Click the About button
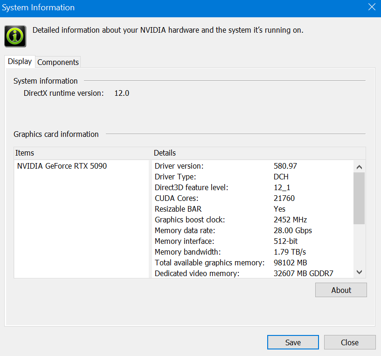The width and height of the screenshot is (381, 356). click(341, 290)
